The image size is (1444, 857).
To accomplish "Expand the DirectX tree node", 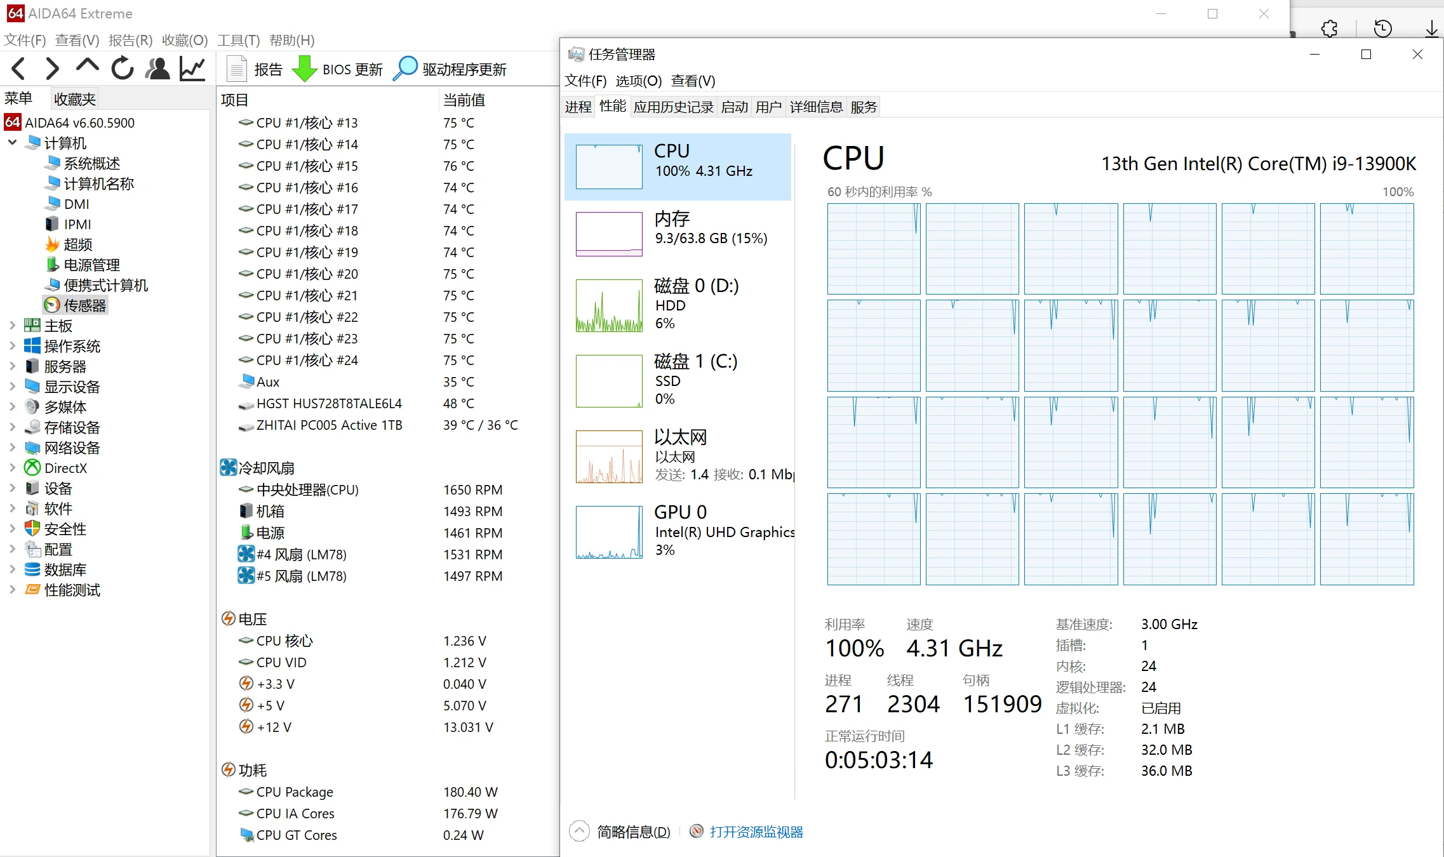I will 12,468.
